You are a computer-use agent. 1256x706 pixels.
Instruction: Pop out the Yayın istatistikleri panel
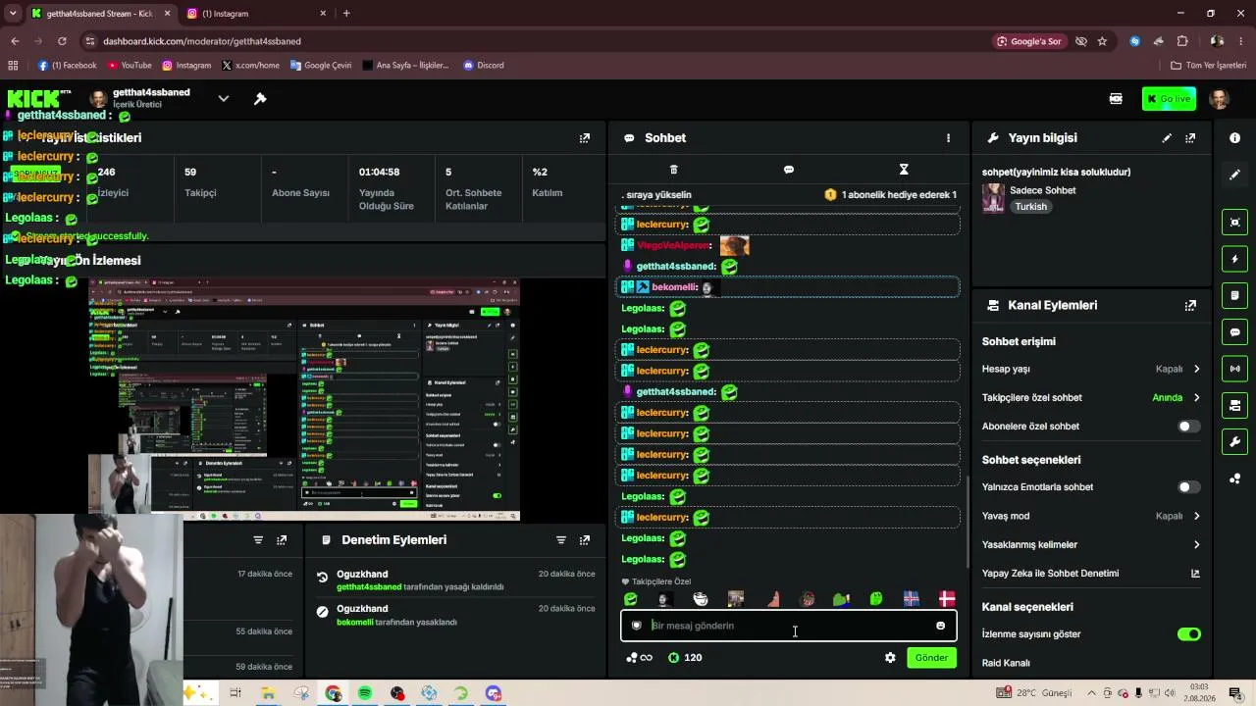click(585, 138)
